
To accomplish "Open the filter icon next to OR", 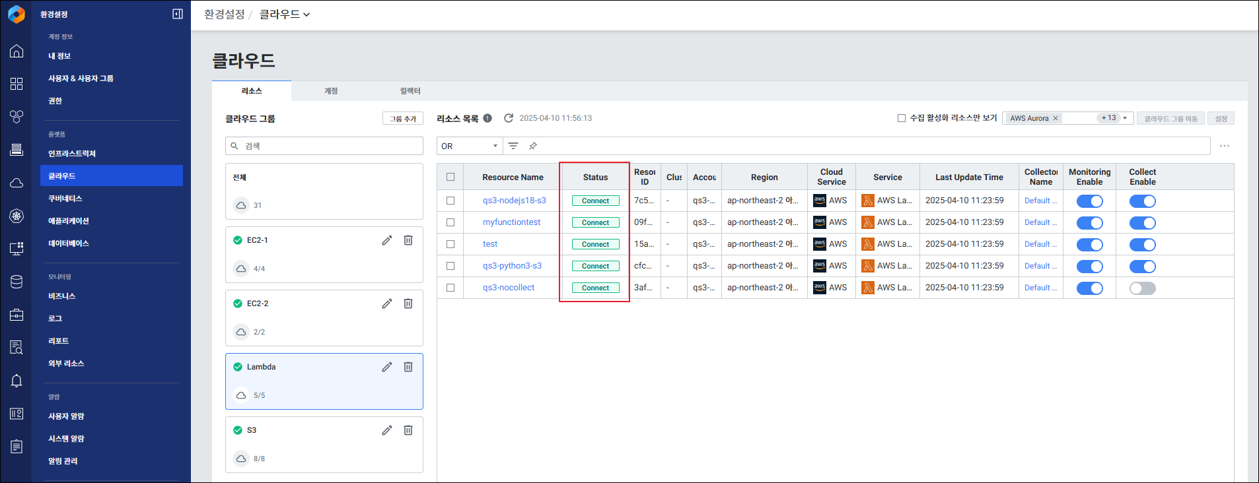I will [513, 146].
